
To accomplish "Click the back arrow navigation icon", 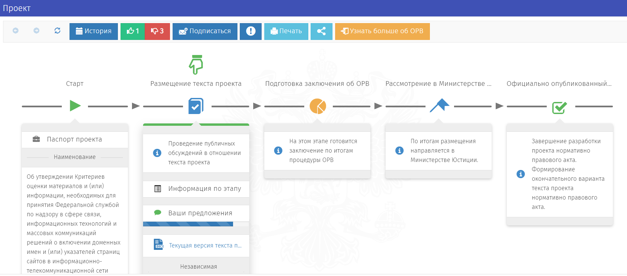I will point(15,31).
